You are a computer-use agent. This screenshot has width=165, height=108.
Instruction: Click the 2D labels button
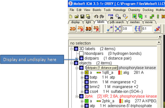[72, 29]
